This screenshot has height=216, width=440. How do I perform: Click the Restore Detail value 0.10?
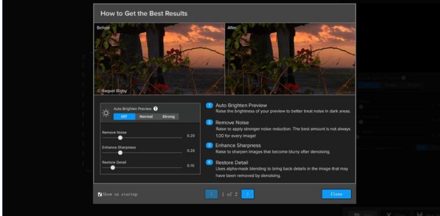(191, 166)
